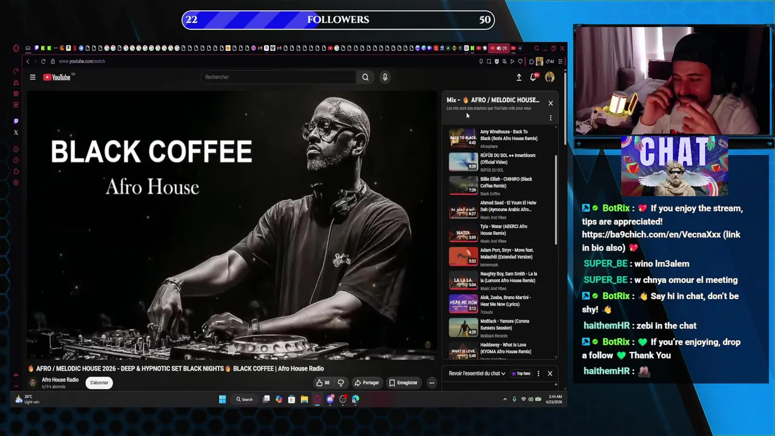Go back in the browser
The height and width of the screenshot is (436, 775).
(27, 61)
